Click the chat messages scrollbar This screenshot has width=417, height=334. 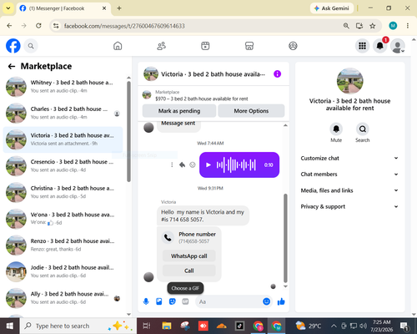point(285,238)
